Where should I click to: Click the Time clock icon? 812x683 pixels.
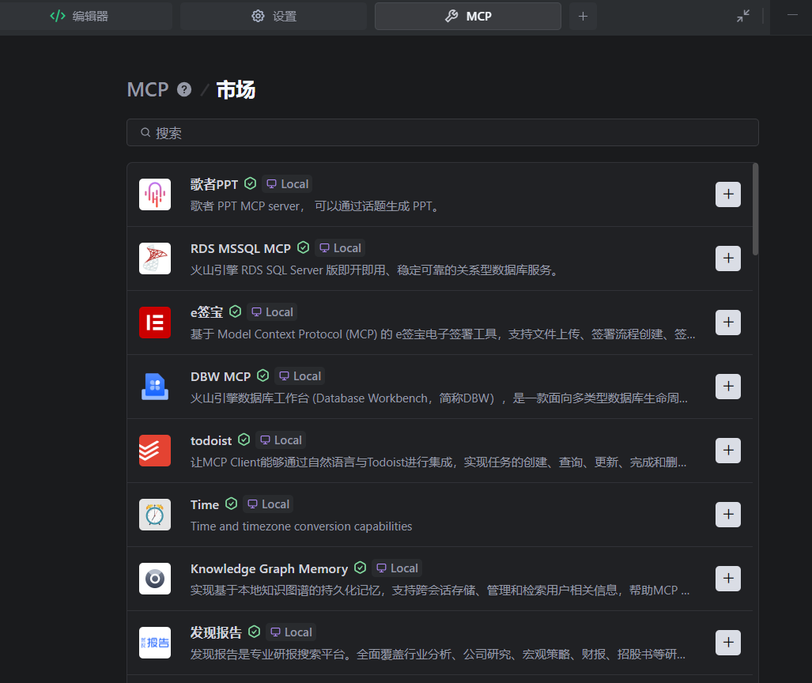pyautogui.click(x=155, y=515)
